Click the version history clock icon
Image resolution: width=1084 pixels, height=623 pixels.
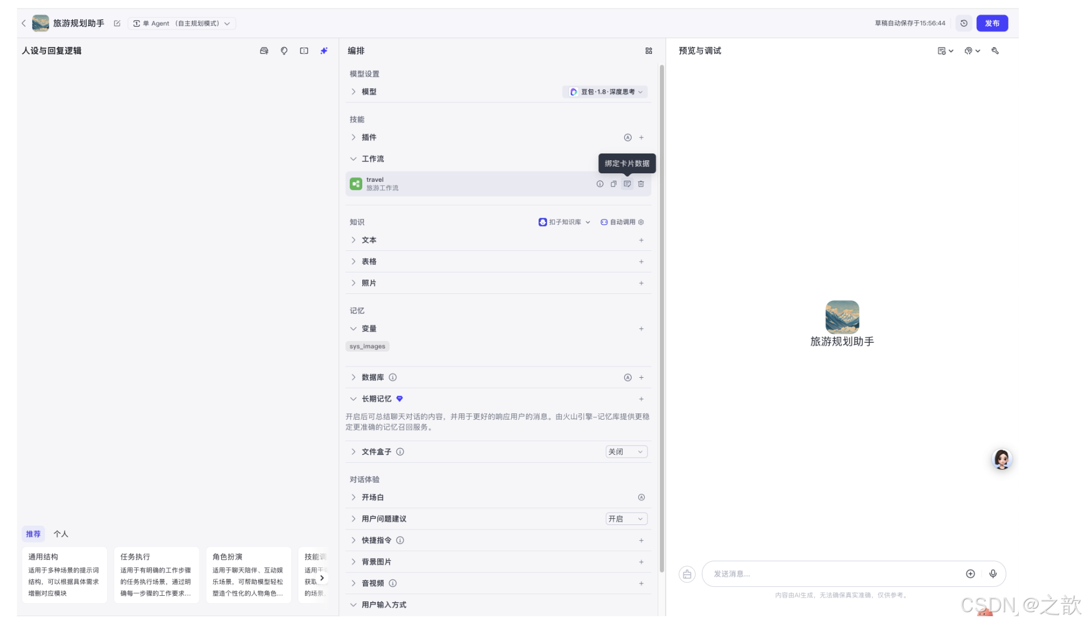pos(964,23)
